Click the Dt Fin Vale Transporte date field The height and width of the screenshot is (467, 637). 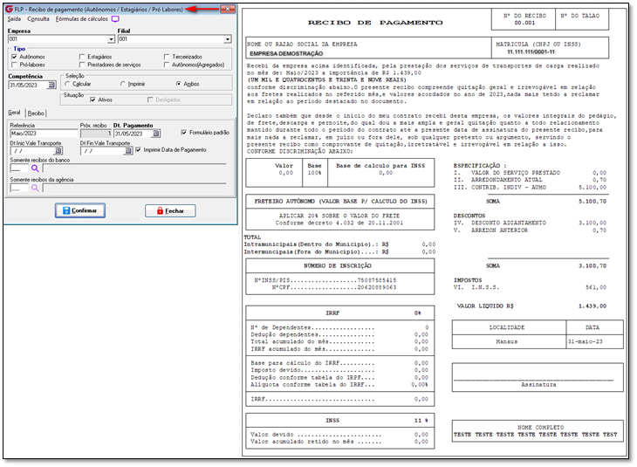(x=102, y=151)
